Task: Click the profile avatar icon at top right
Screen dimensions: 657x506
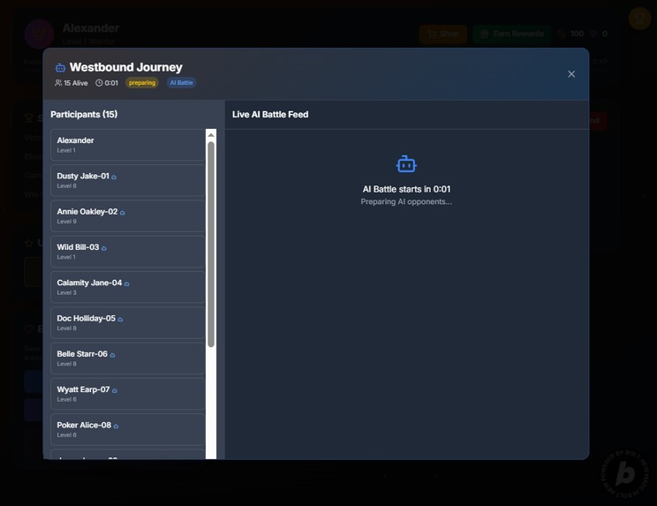Action: (x=639, y=19)
